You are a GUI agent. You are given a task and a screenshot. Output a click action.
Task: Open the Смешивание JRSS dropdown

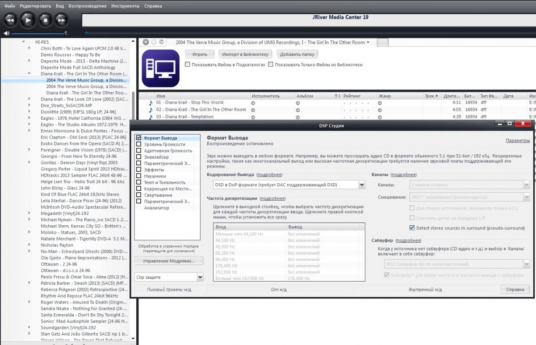pyautogui.click(x=469, y=197)
